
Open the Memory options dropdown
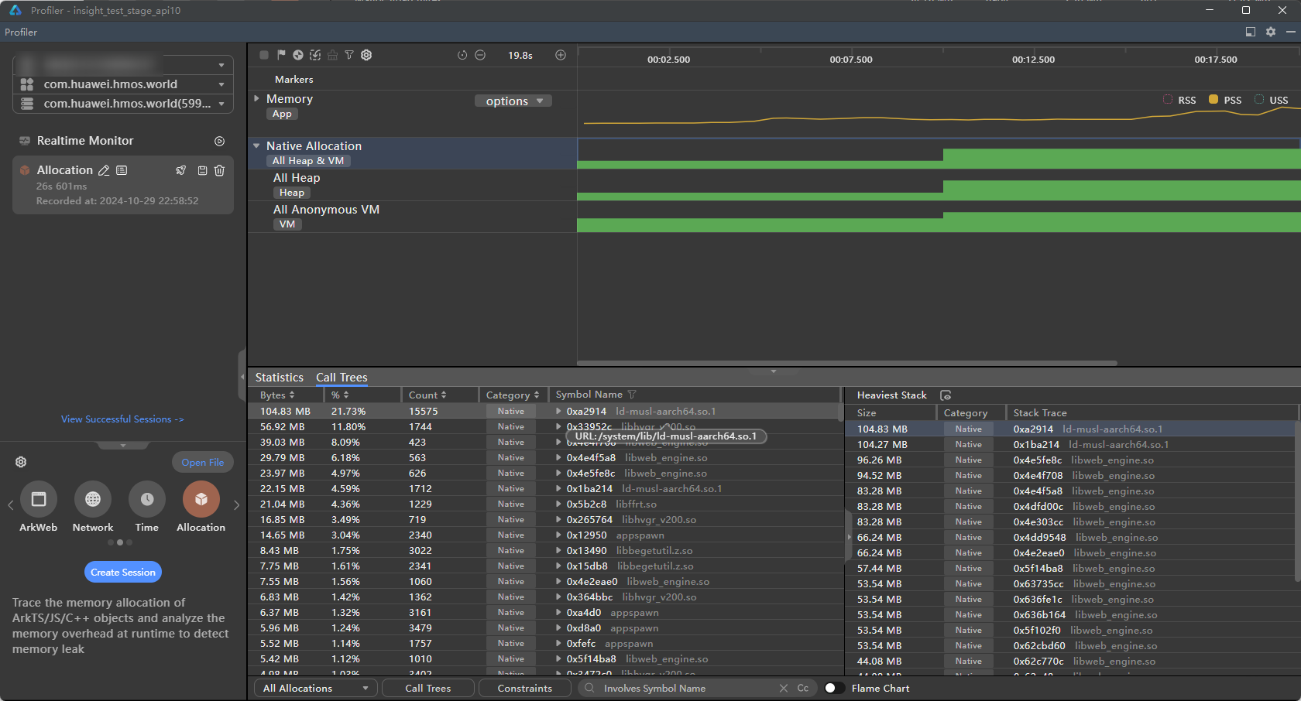pos(513,101)
